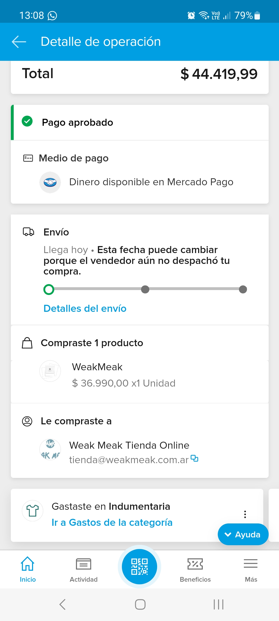Open the Beneficios tab
Screen dimensions: 279x621
click(195, 569)
